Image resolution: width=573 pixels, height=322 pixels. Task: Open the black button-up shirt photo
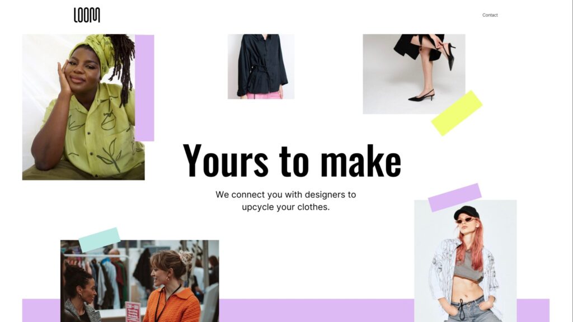(x=261, y=67)
